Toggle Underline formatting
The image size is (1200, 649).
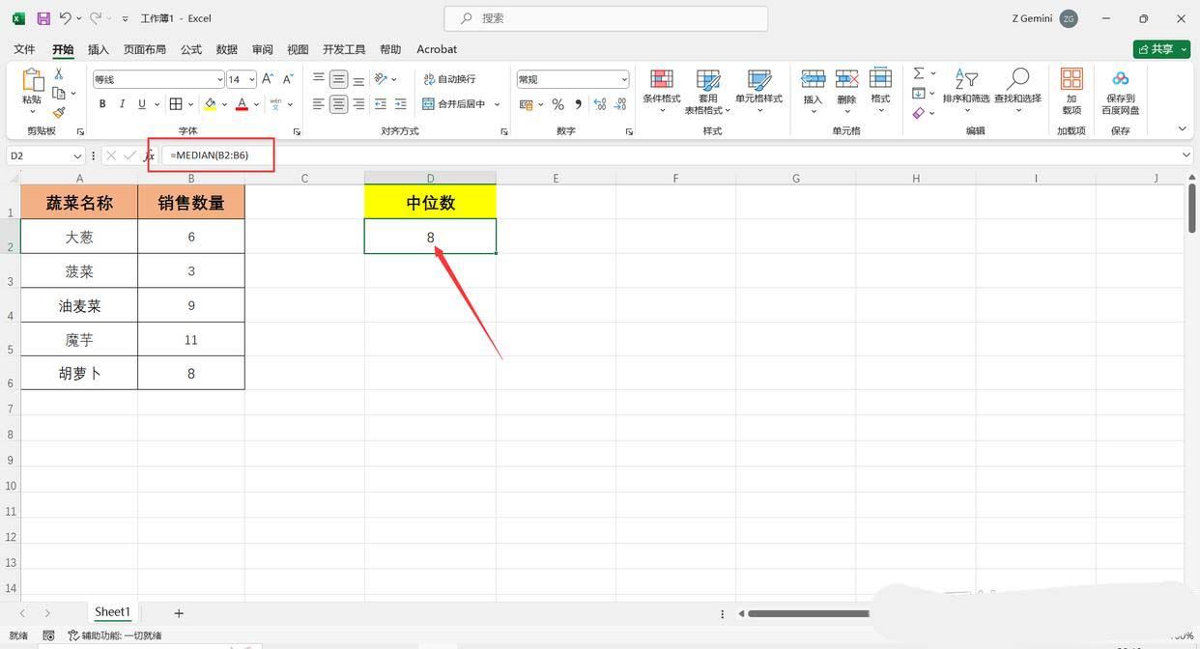point(142,104)
